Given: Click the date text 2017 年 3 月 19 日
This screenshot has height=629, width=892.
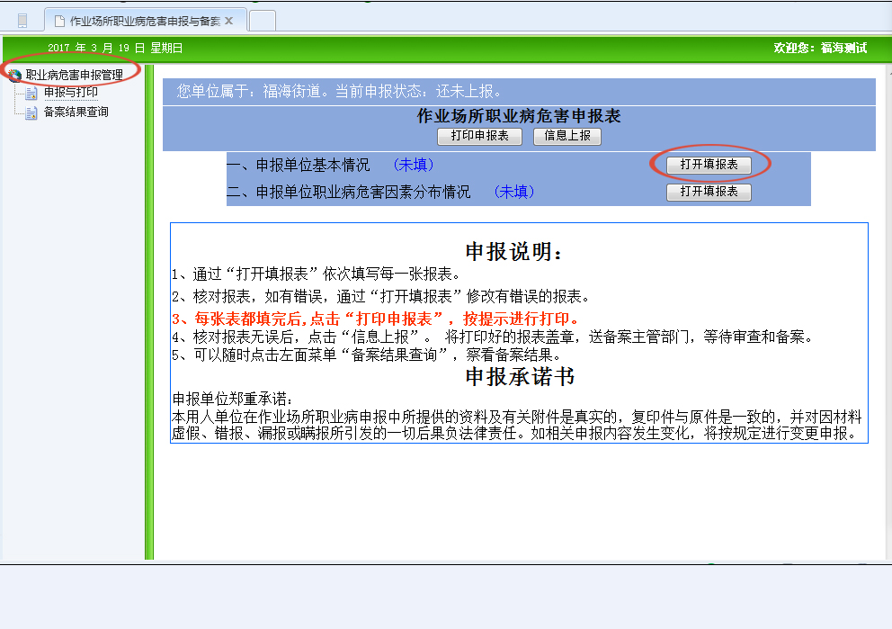Looking at the screenshot, I should tap(114, 48).
